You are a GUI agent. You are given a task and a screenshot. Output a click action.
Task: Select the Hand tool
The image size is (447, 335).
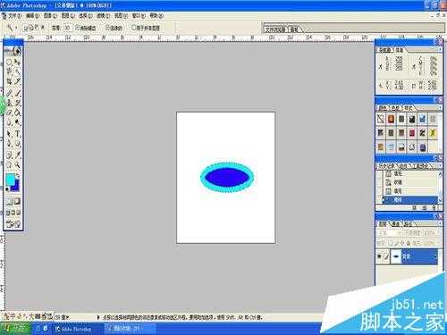pyautogui.click(x=9, y=164)
